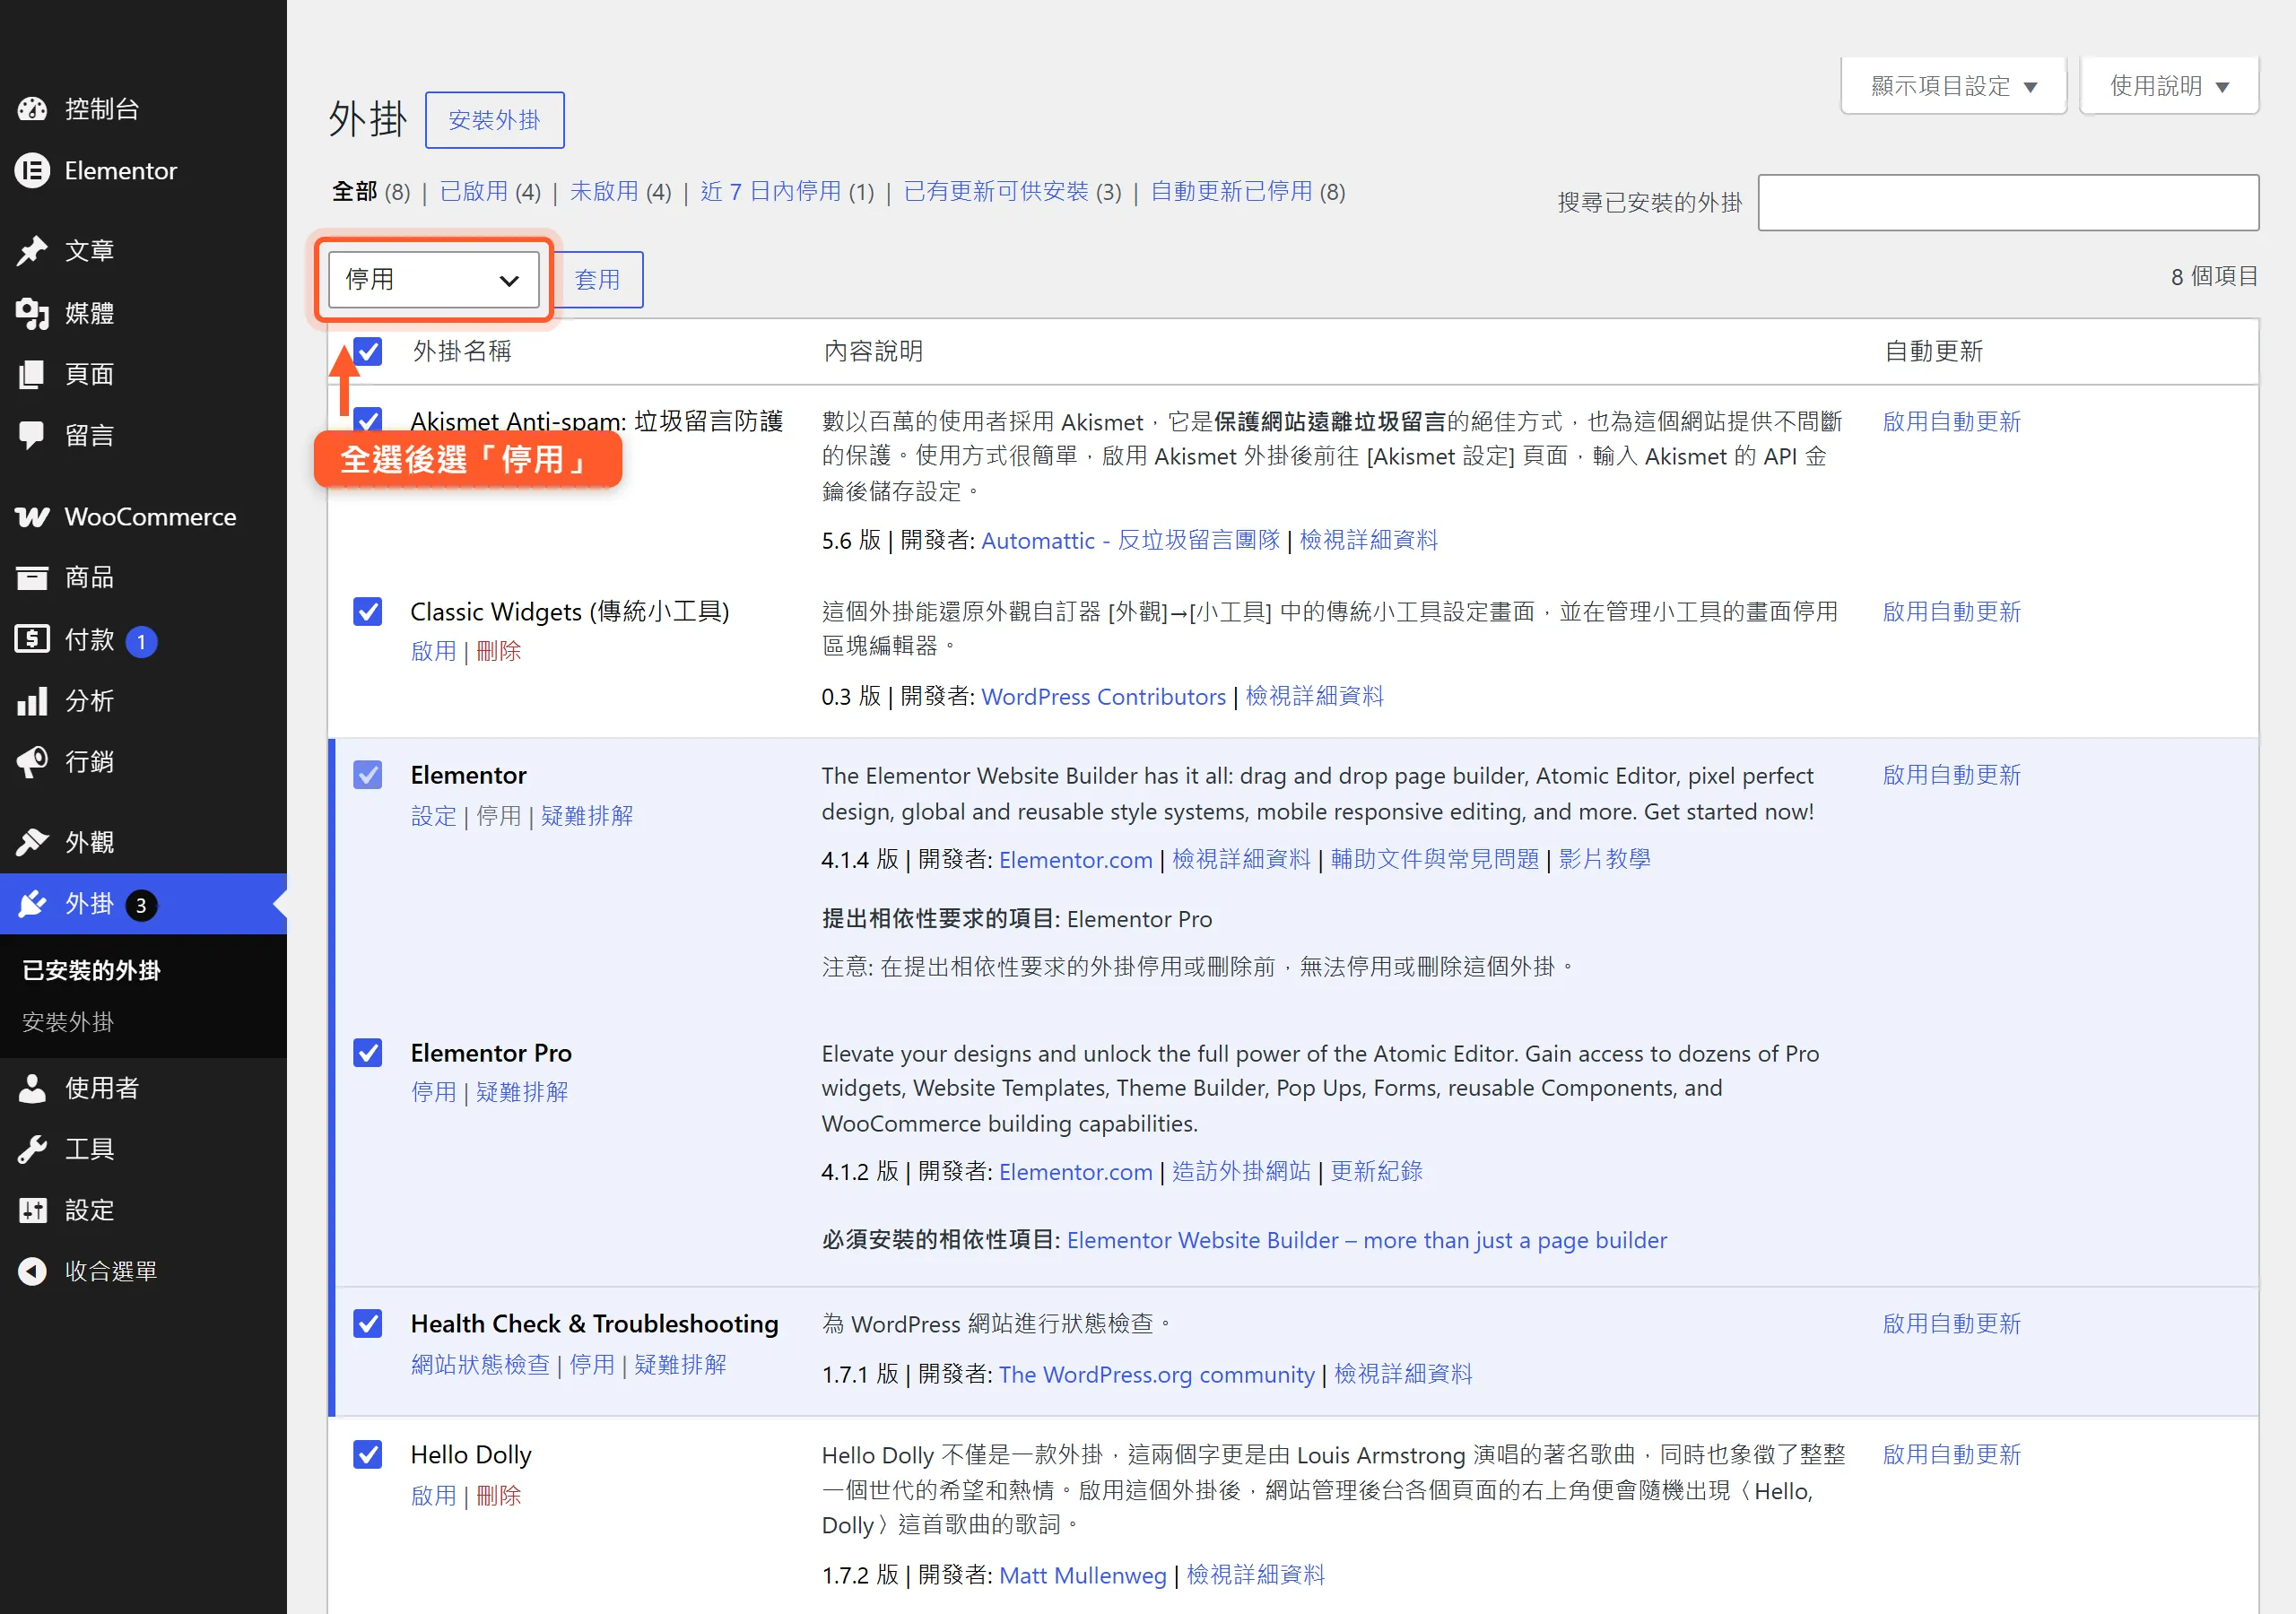Screen dimensions: 2296x1614
Task: Uncheck the Classic Widgets checkbox
Action: point(368,611)
